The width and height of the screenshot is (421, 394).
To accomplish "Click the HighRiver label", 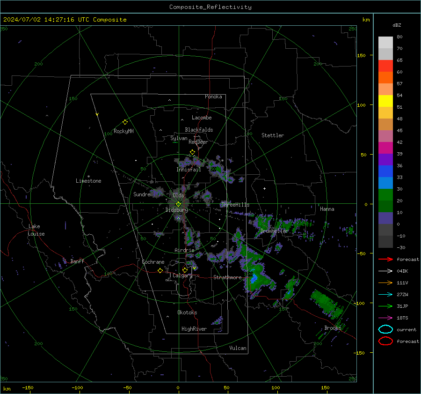I will [194, 329].
